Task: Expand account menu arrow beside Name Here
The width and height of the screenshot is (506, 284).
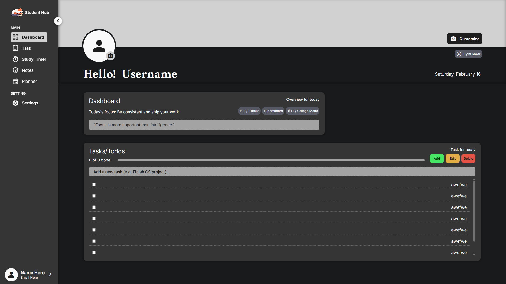Action: point(50,274)
